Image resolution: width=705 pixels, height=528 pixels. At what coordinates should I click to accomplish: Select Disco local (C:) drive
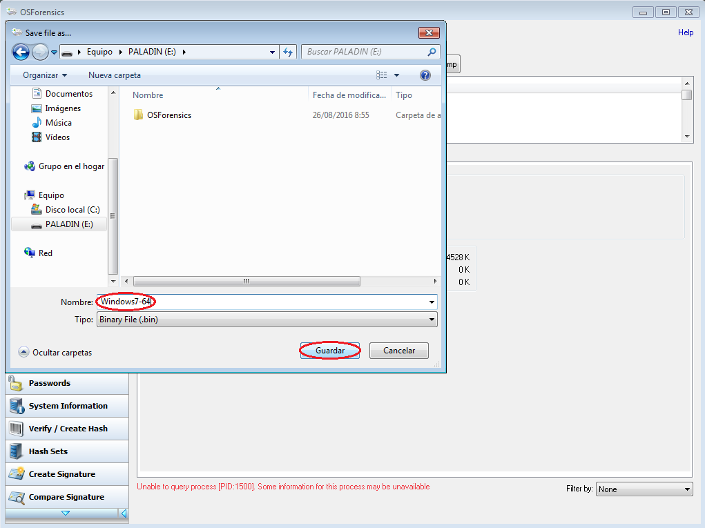[x=73, y=210]
